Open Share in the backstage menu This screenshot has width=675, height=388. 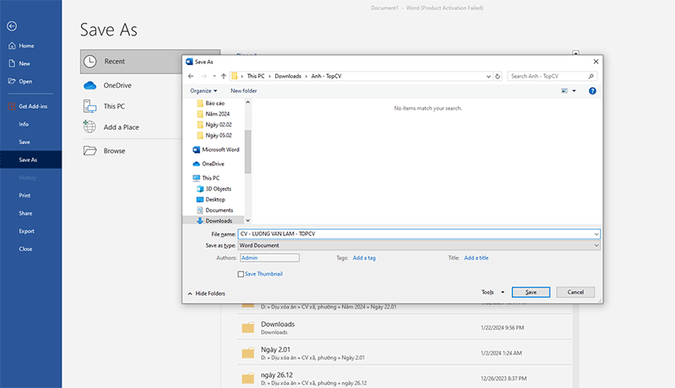point(25,213)
